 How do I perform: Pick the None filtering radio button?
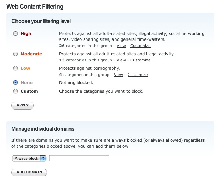(x=15, y=83)
